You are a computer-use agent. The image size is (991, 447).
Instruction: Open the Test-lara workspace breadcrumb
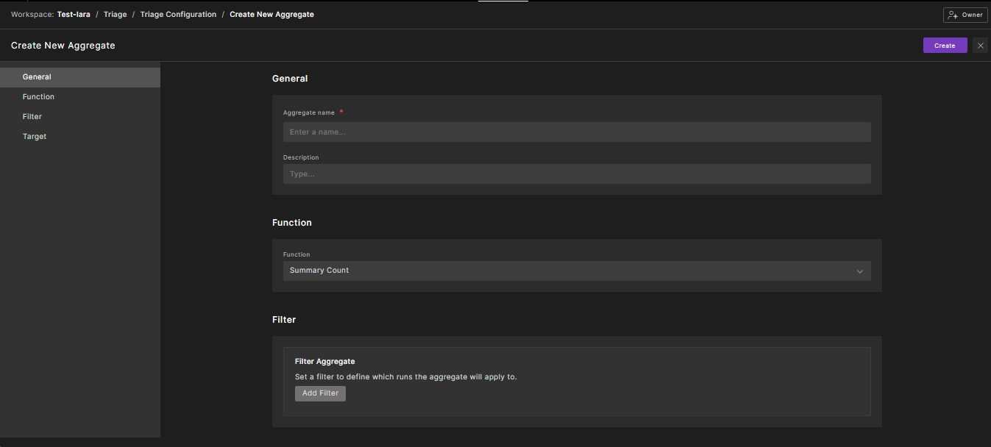tap(74, 15)
